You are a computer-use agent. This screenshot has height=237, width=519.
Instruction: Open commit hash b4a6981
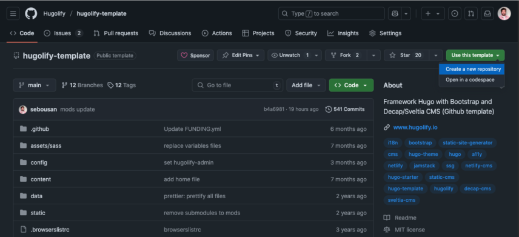click(273, 109)
